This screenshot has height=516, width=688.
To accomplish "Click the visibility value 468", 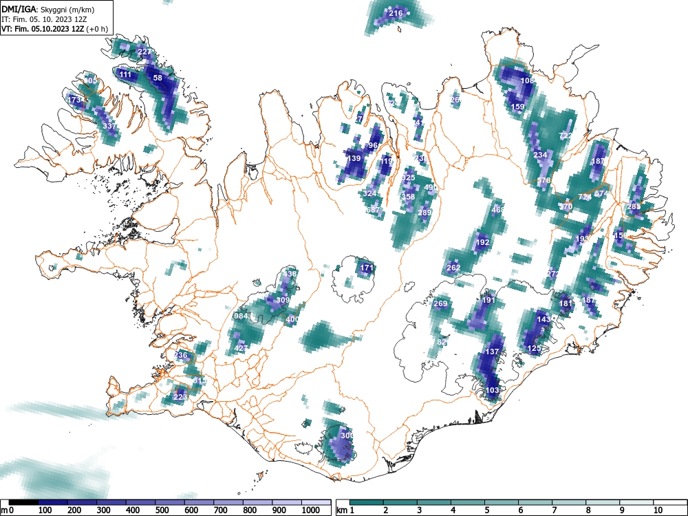I will pos(498,210).
